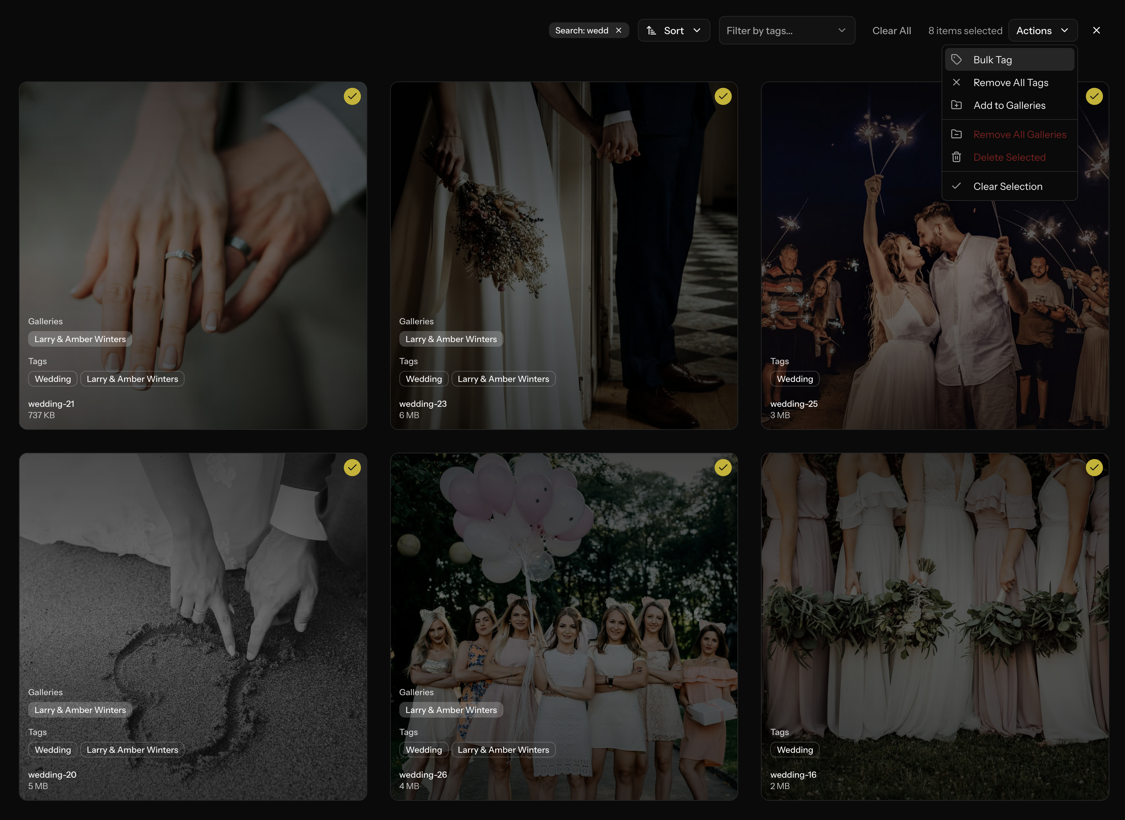
Task: Click the folder icon beside Remove All Galleries
Action: pos(956,134)
